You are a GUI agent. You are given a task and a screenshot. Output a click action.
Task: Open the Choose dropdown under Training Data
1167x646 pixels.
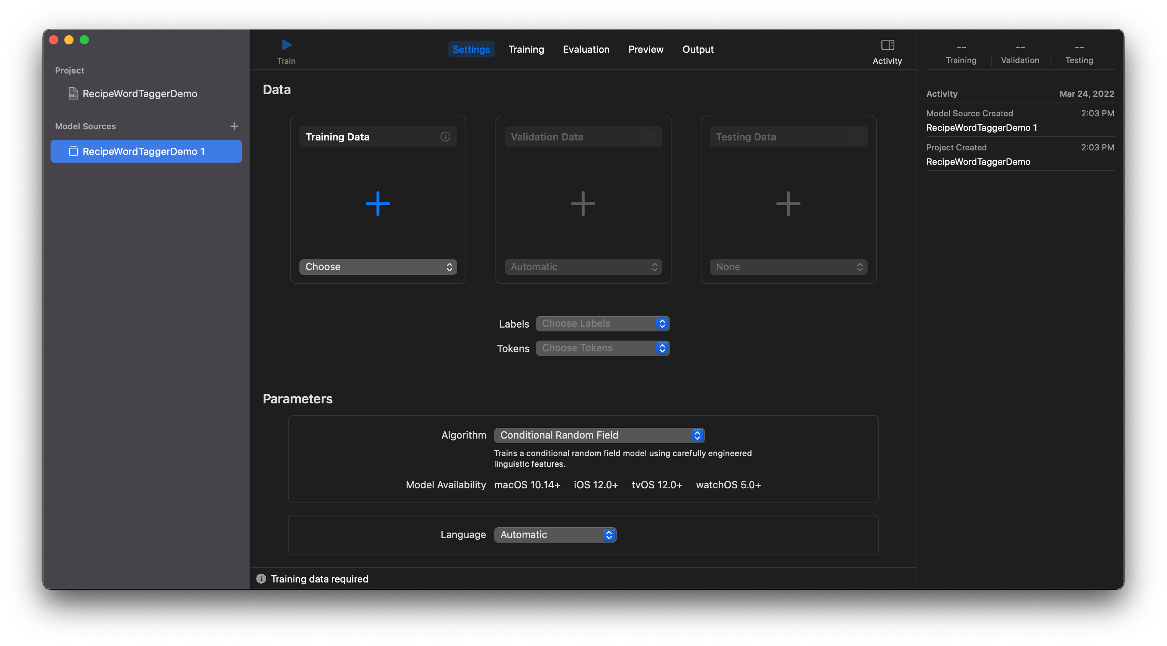click(378, 267)
